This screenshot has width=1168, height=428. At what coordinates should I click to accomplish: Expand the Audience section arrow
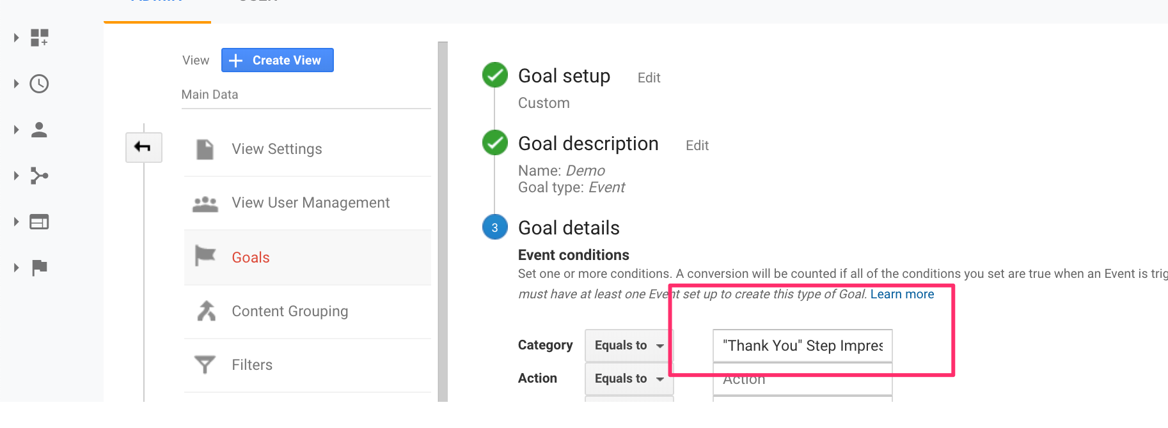(17, 130)
